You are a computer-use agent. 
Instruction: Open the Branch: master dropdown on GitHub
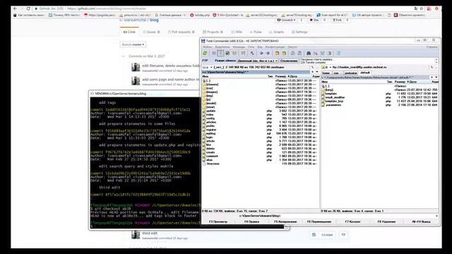tap(133, 44)
